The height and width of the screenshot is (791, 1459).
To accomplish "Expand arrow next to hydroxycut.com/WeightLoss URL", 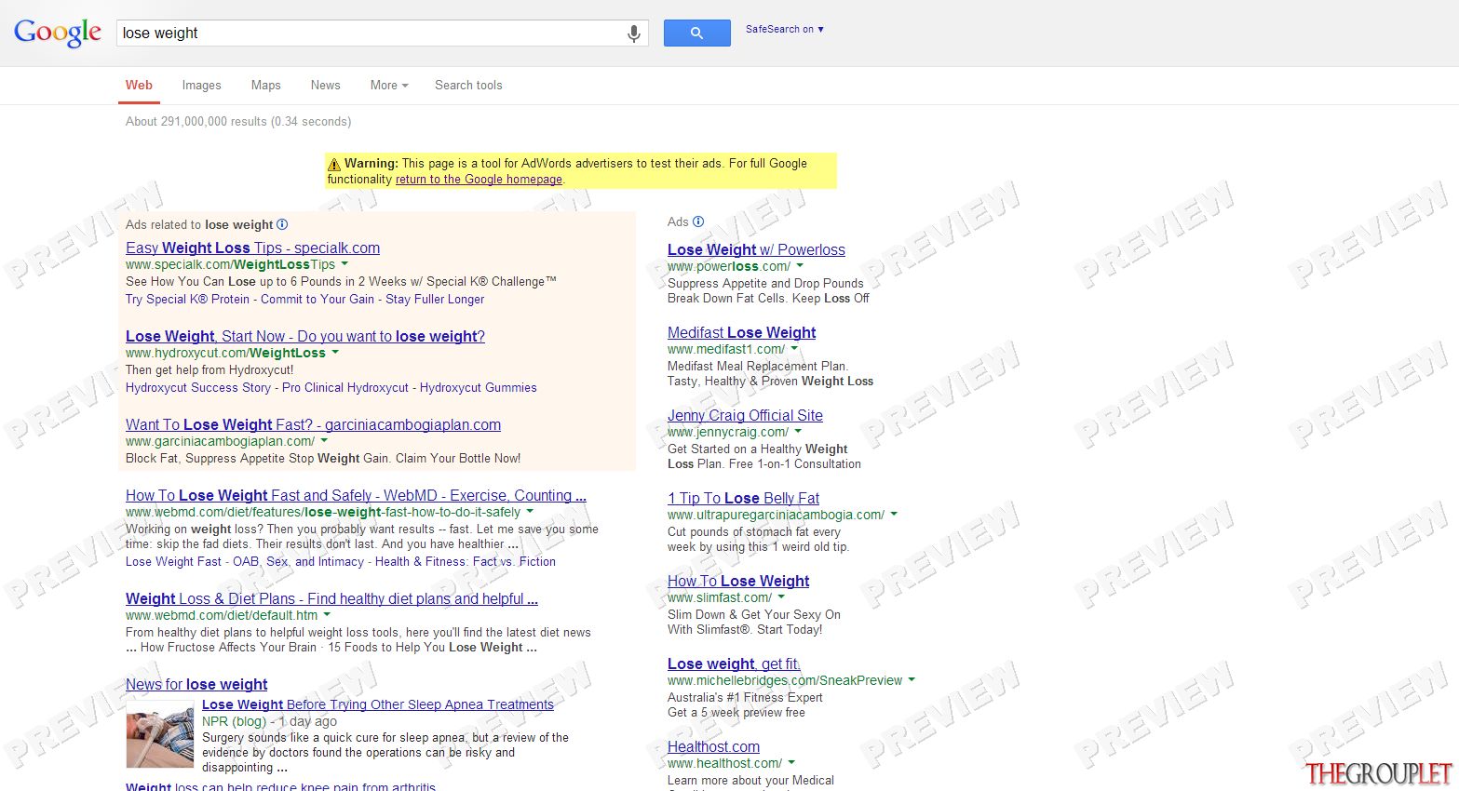I will [335, 353].
